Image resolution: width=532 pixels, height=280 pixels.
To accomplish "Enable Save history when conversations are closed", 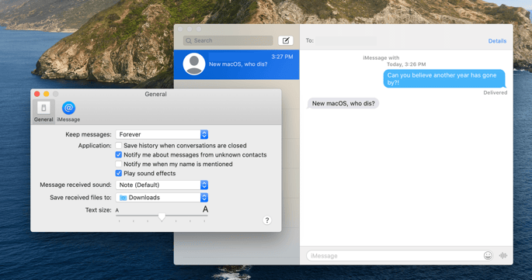I will pyautogui.click(x=118, y=145).
